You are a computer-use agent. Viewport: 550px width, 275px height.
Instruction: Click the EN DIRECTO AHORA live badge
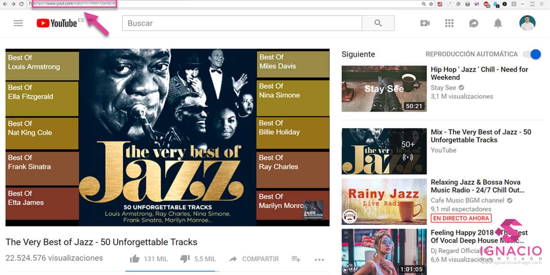tap(461, 218)
